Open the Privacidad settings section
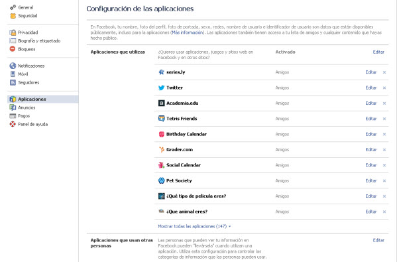Viewport: 397px width, 262px height. [x=28, y=33]
